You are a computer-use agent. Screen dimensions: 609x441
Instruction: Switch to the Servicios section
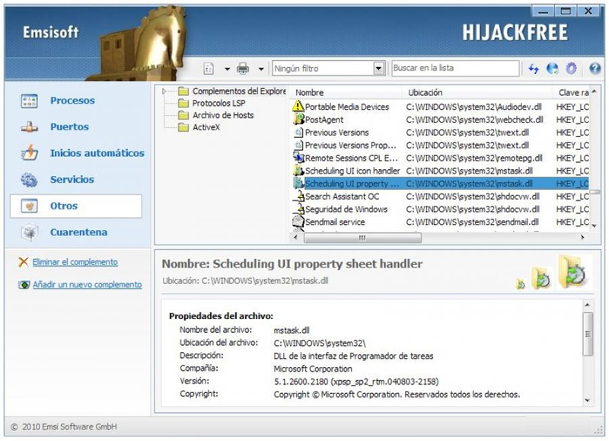click(x=76, y=180)
